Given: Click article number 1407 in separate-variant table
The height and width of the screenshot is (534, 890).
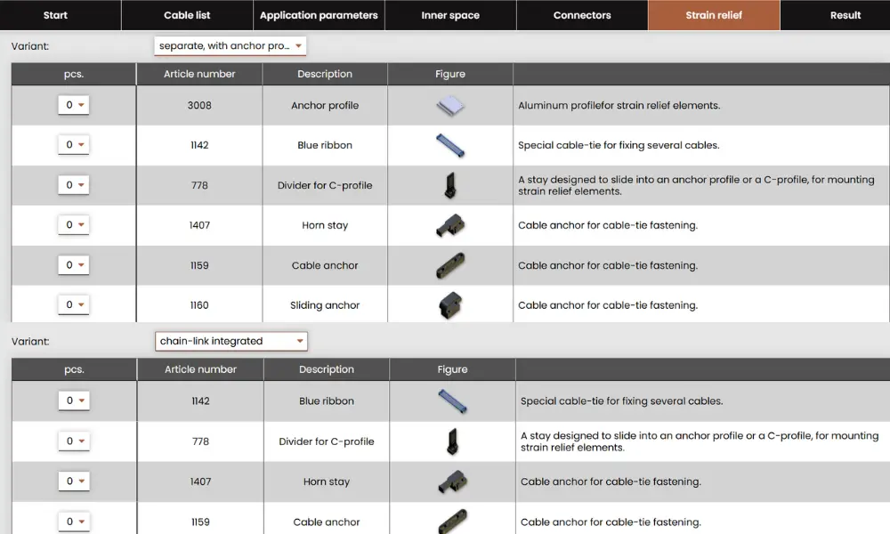Looking at the screenshot, I should click(199, 225).
